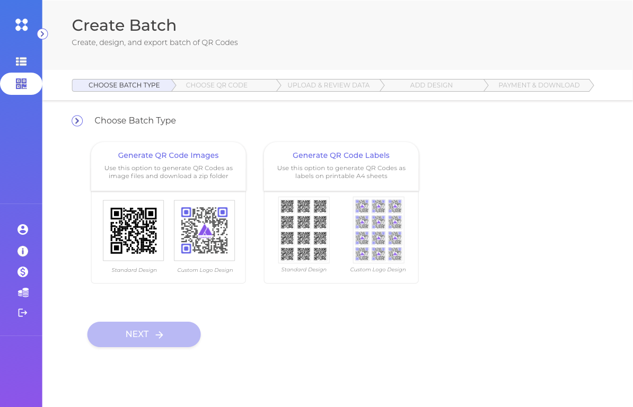Click the Next button
Screen dimensions: 633x407
[144, 334]
